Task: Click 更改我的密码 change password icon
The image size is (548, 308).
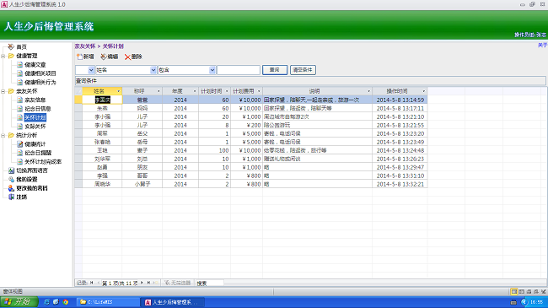Action: point(11,188)
